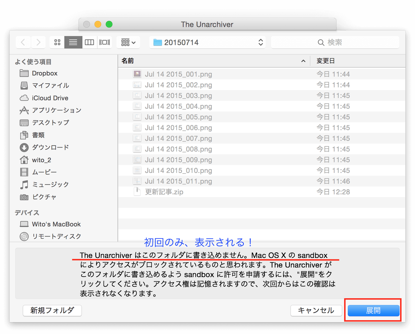Click the 今日 11:46 date cell

point(333,181)
